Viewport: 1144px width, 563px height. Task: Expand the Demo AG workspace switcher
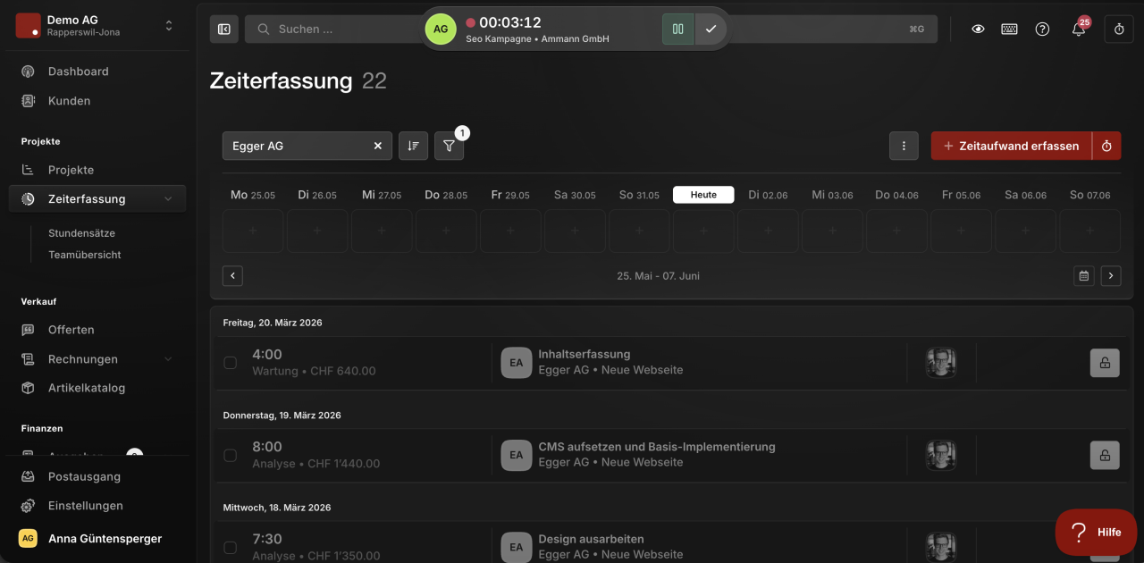[x=169, y=26]
